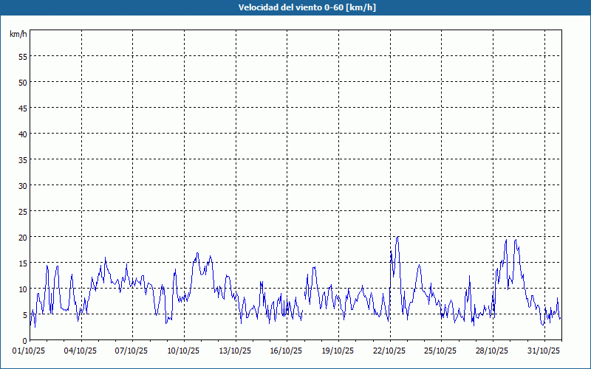Viewport: 591px width, 369px height.
Task: Select the 22/10/25 date marker
Action: click(389, 351)
